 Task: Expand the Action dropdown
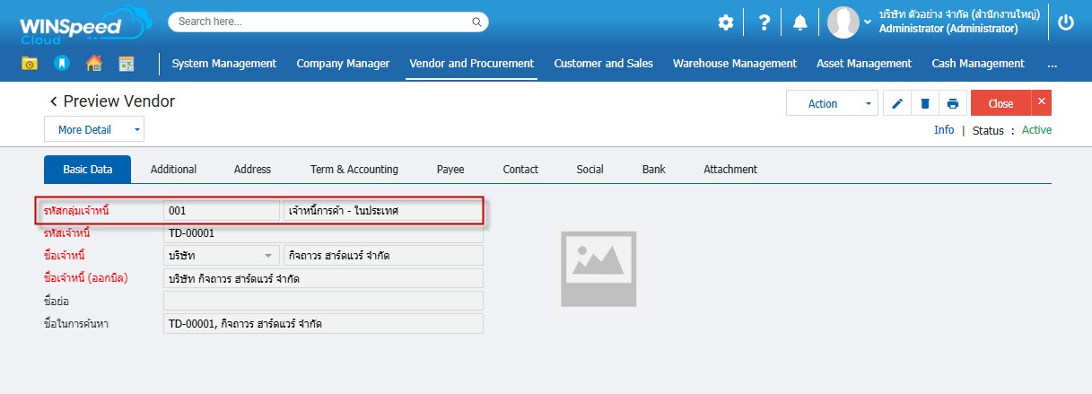(x=868, y=104)
